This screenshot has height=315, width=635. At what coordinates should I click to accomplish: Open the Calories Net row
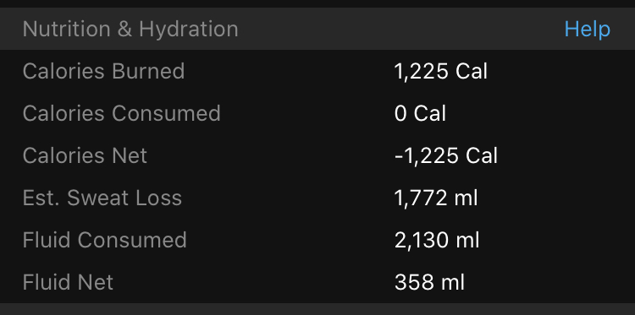317,155
